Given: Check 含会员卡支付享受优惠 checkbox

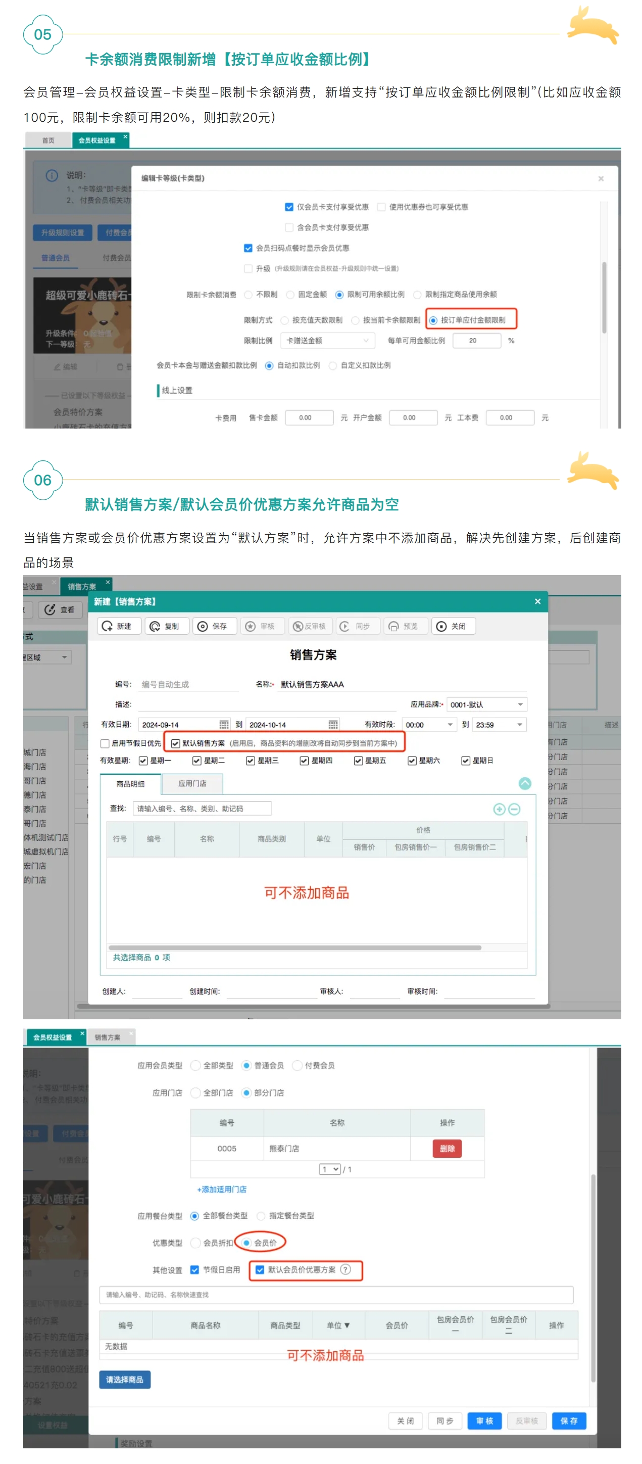Looking at the screenshot, I should click(289, 227).
